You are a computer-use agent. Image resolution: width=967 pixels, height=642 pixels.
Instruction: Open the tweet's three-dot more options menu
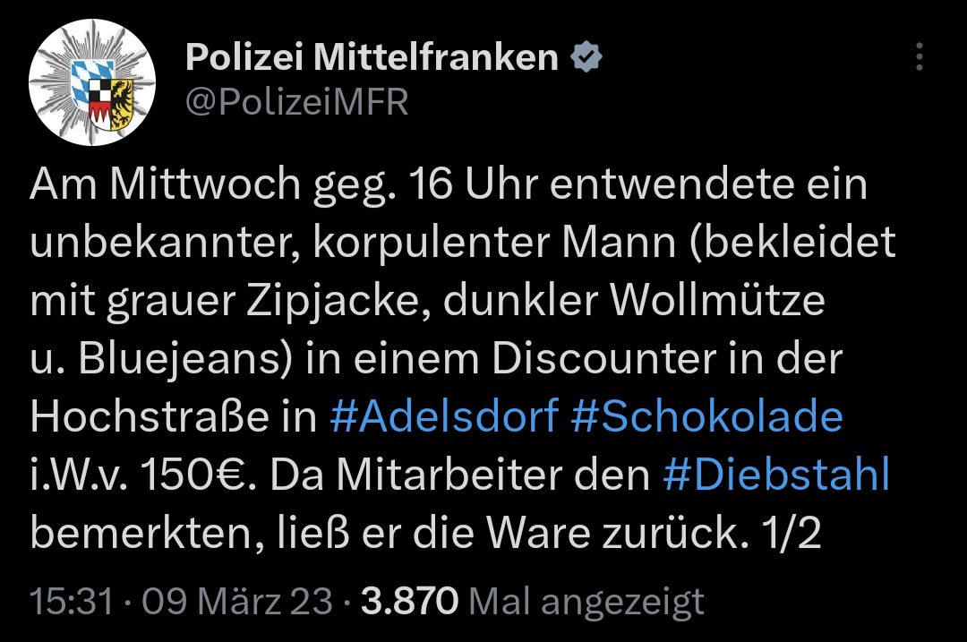click(919, 57)
